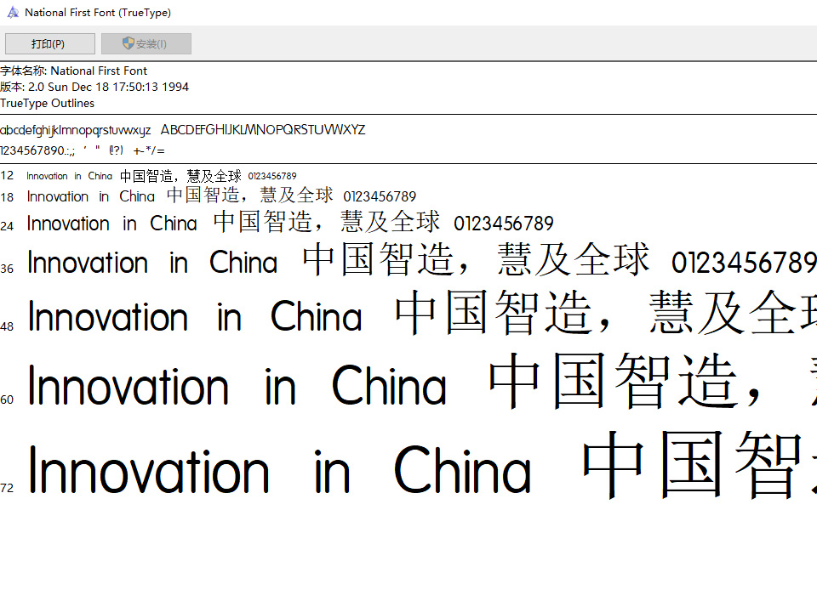Click the size label "12"

[7, 175]
